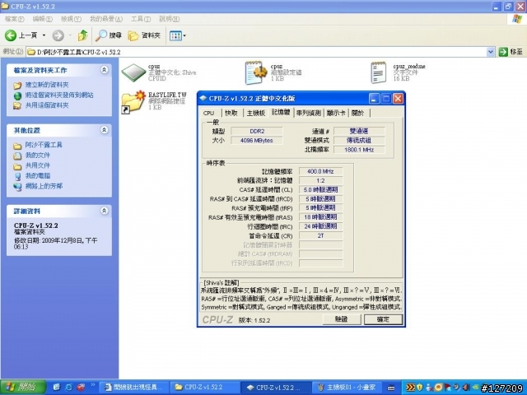Click the DDR2 memory type value
The width and height of the screenshot is (527, 395).
[257, 132]
